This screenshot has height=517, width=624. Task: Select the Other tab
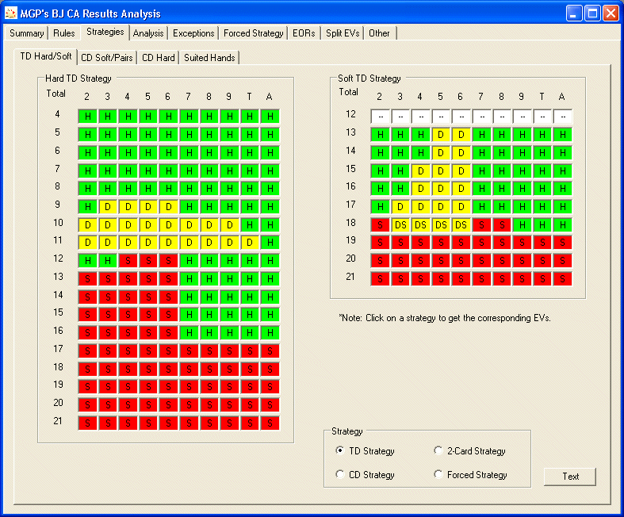(x=379, y=33)
